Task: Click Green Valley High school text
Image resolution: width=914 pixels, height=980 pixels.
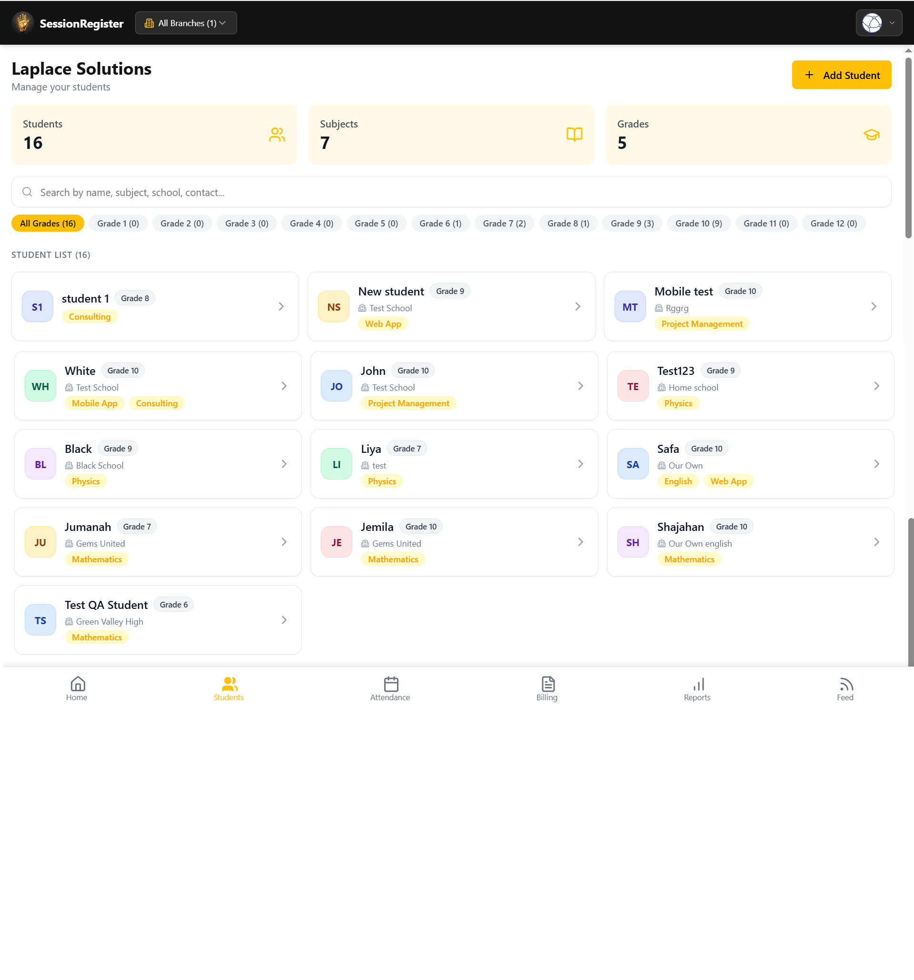Action: point(109,622)
